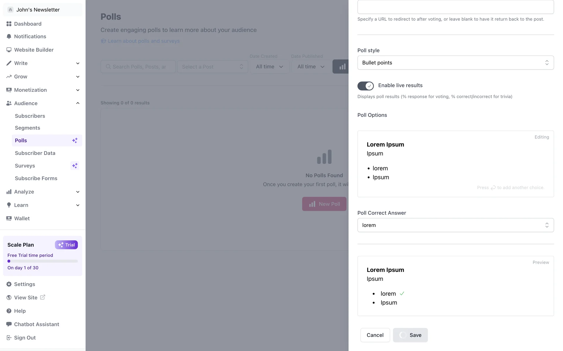Collapse the Audience section chevron
This screenshot has height=351, width=563.
click(x=78, y=103)
